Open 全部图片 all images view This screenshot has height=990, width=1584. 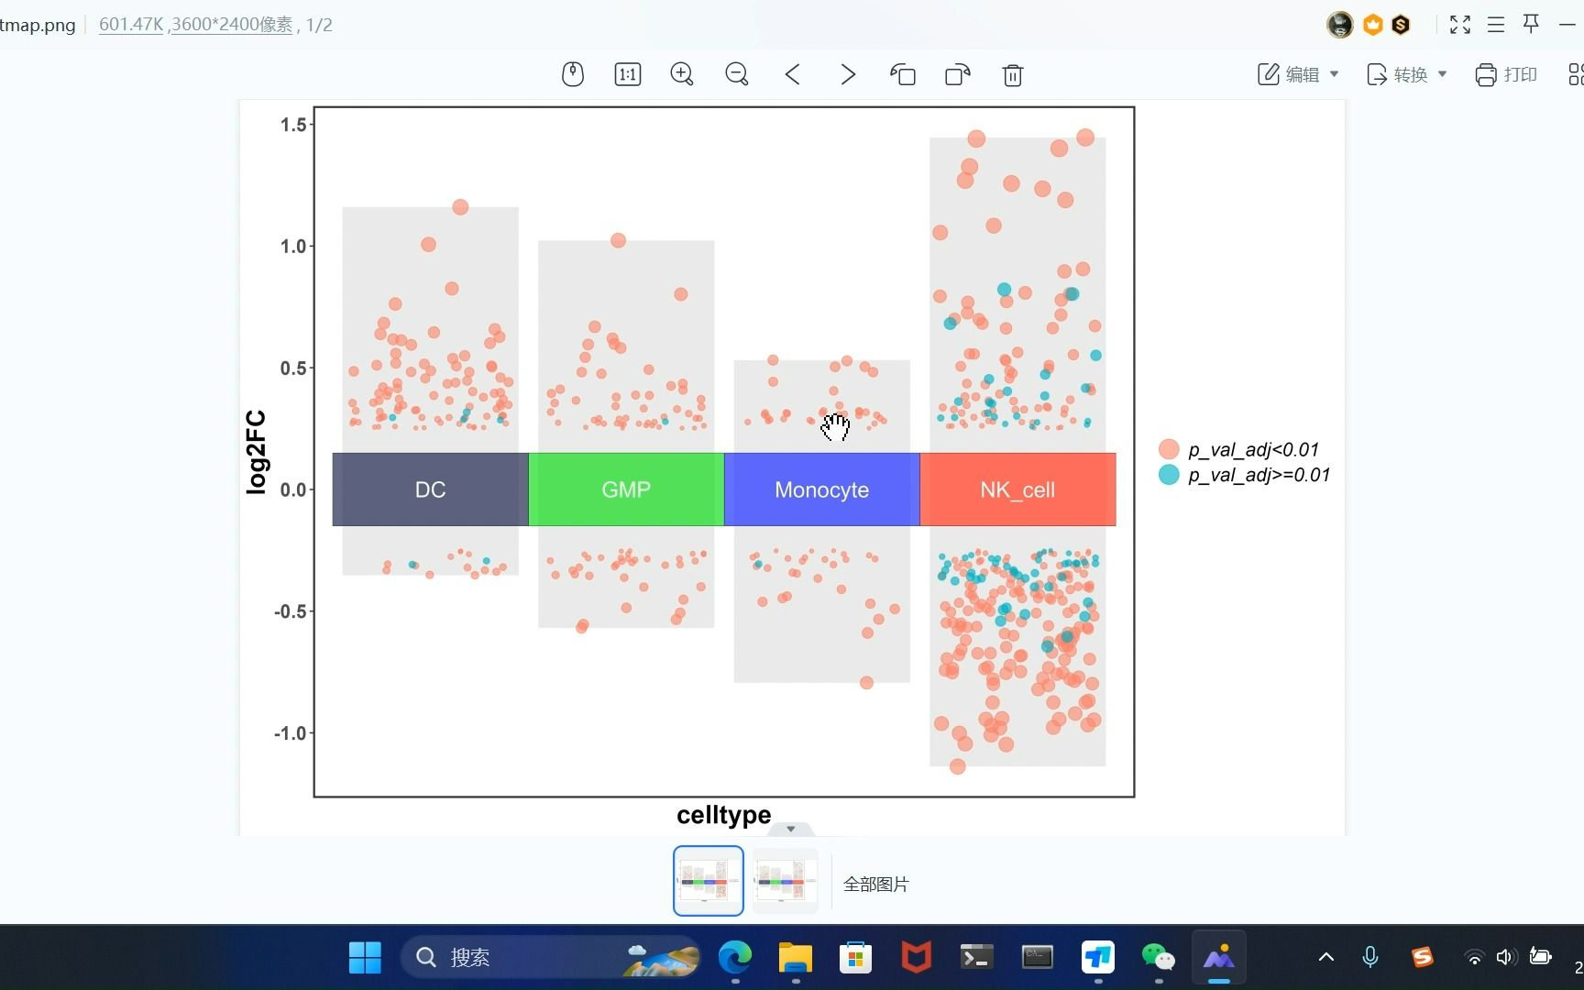coord(876,885)
